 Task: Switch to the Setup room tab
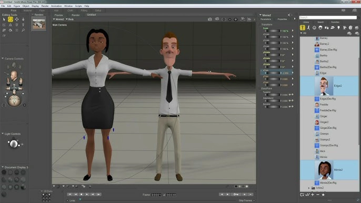98,10
